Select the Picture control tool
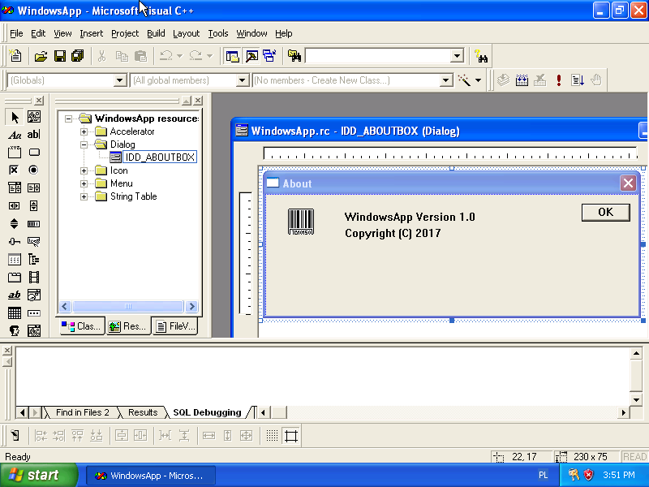 (34, 117)
